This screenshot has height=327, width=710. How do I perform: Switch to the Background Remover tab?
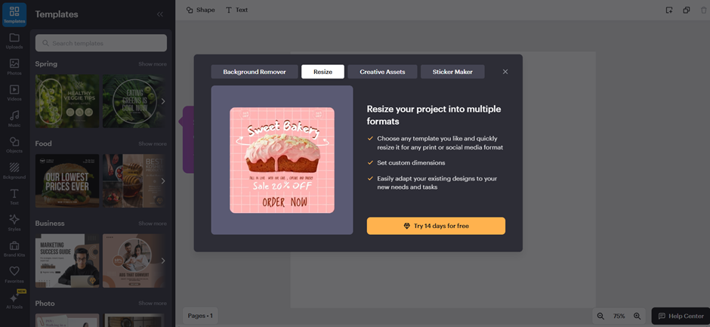coord(254,72)
